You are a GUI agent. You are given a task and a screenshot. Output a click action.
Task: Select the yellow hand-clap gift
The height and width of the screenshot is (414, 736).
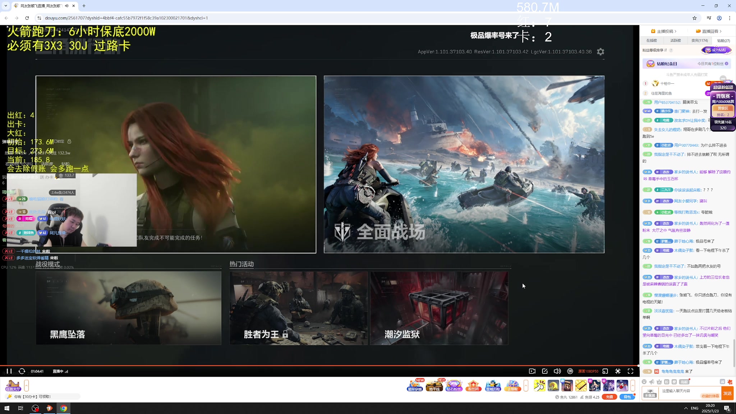point(539,386)
